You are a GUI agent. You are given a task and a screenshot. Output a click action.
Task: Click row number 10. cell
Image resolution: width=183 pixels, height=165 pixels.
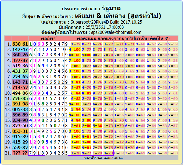tap(8, 93)
